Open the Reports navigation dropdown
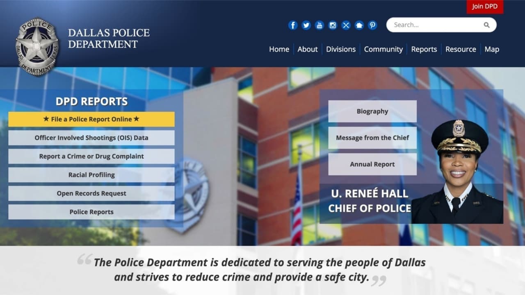This screenshot has height=295, width=525. (x=424, y=49)
